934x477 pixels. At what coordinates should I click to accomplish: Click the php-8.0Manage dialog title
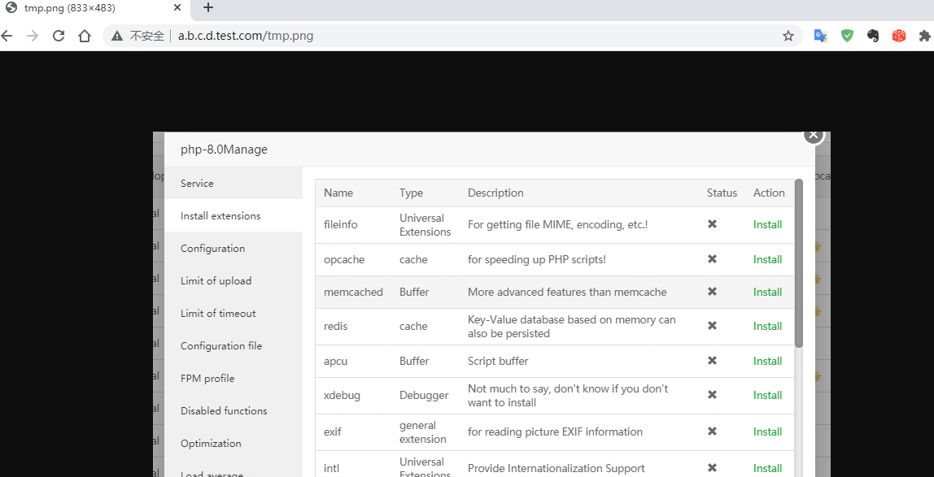tap(224, 150)
